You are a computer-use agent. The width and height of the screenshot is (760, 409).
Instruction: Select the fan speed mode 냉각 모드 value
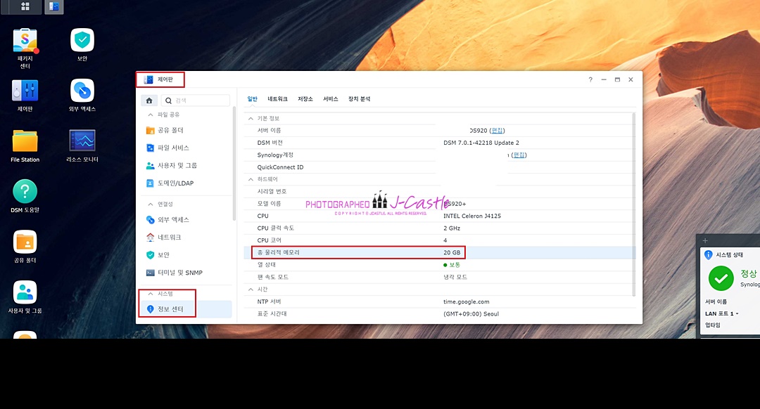tap(455, 277)
